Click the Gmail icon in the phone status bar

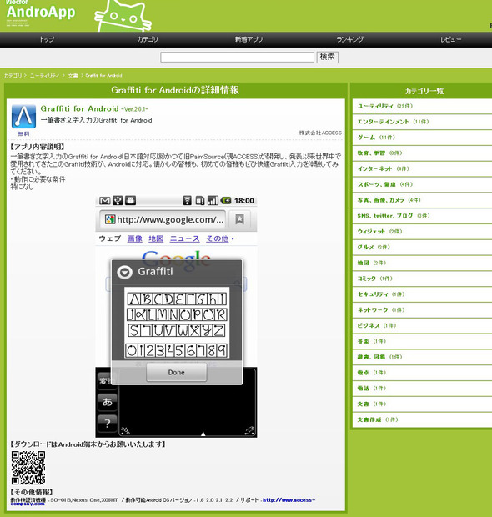(x=105, y=200)
